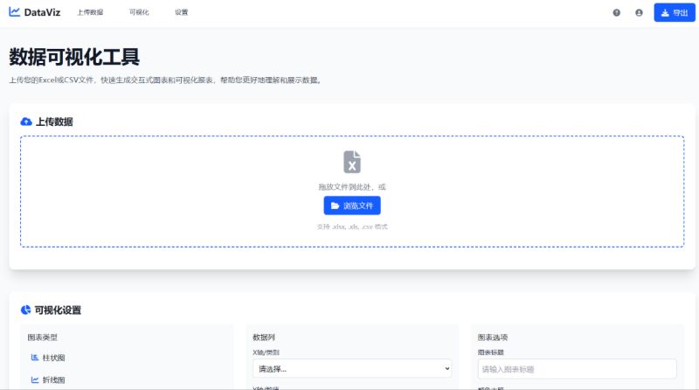Click the 数据可视化工具 page heading

point(74,57)
